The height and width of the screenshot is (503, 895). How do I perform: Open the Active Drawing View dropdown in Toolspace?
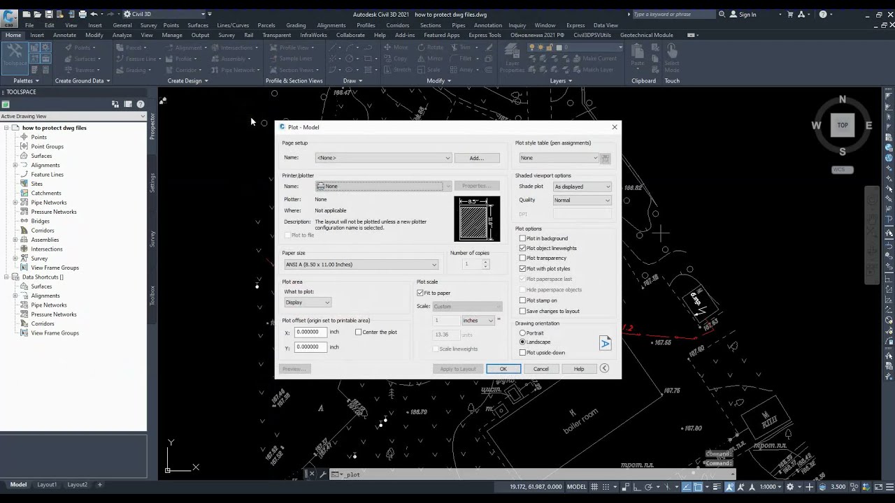tap(73, 116)
